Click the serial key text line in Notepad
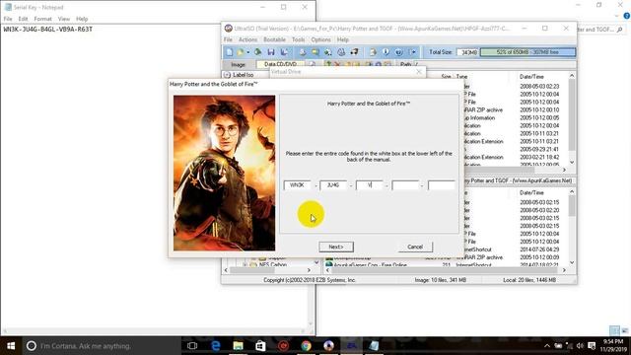Screen dimensions: 631x355 pyautogui.click(x=48, y=30)
